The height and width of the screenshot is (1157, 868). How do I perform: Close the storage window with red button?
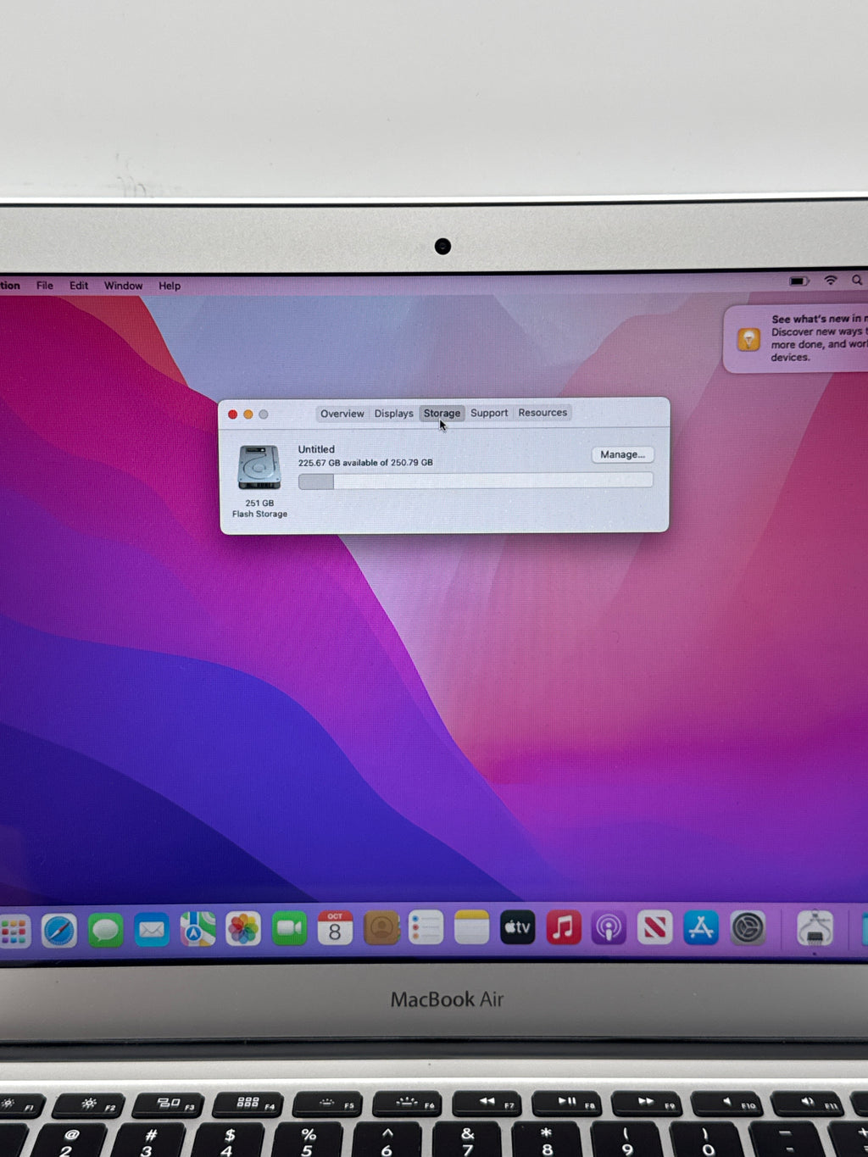coord(233,414)
